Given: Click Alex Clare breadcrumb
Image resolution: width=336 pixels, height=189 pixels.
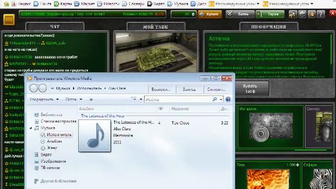Looking at the screenshot, I should [x=117, y=88].
